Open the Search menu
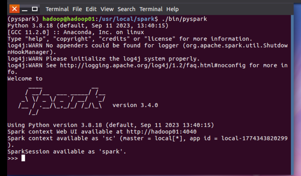This screenshot has width=301, height=176. 127,9
